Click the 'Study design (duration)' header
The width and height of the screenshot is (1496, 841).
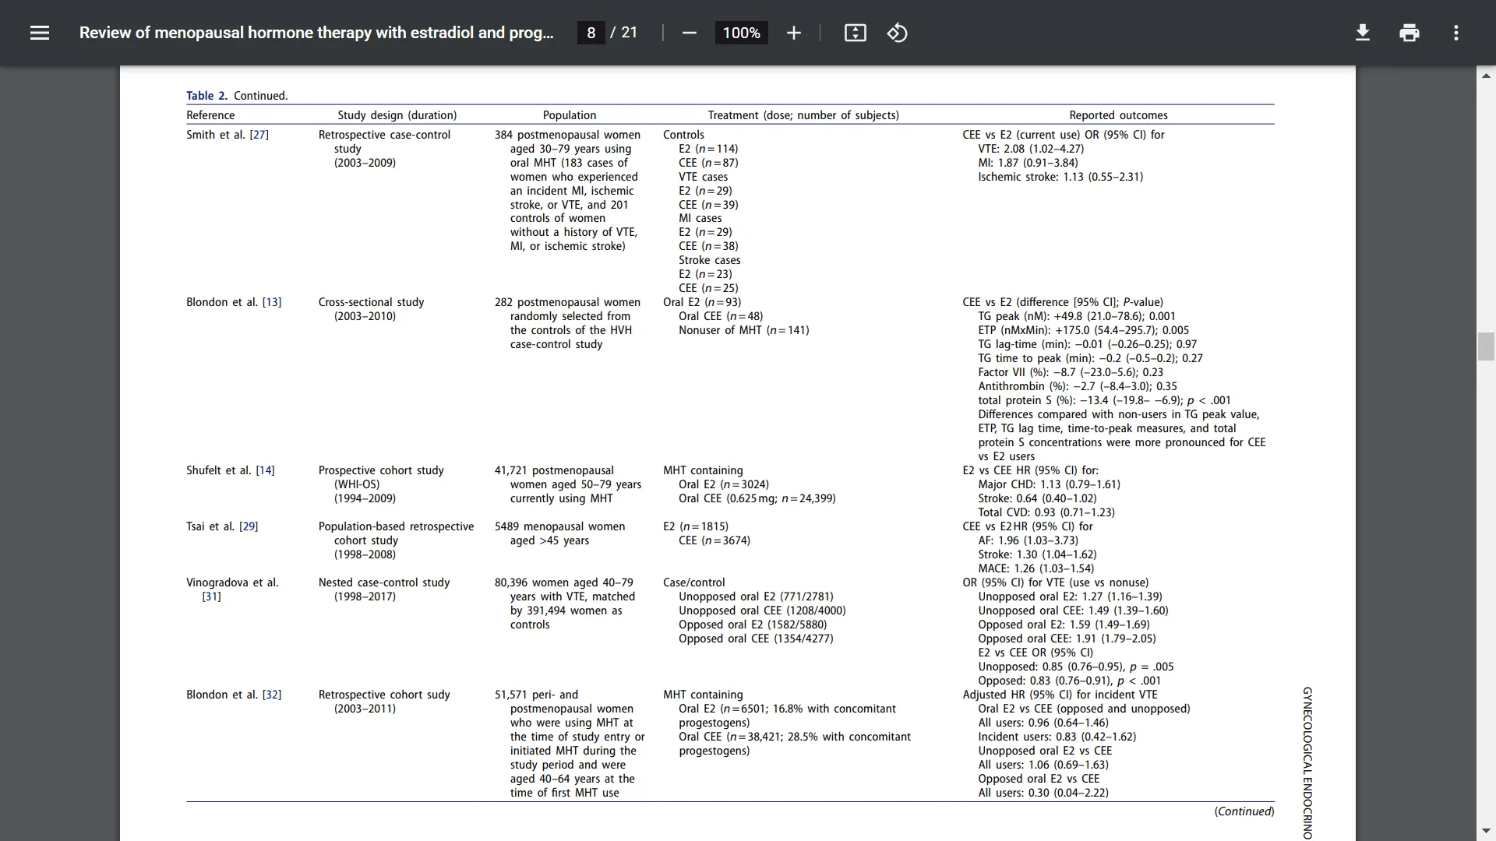[397, 115]
